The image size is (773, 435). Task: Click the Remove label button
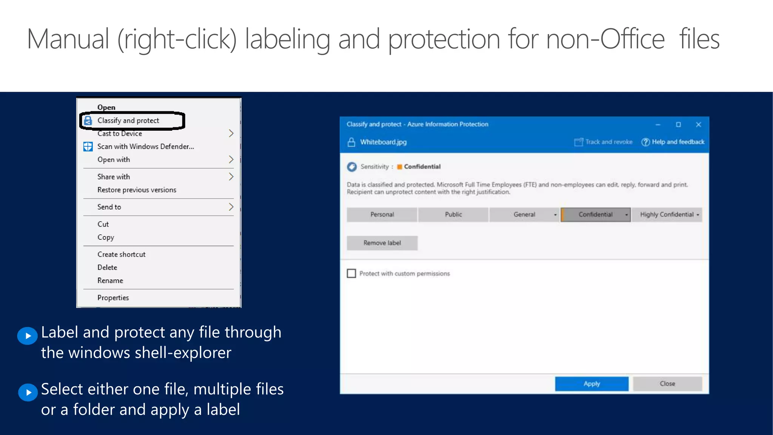click(382, 243)
